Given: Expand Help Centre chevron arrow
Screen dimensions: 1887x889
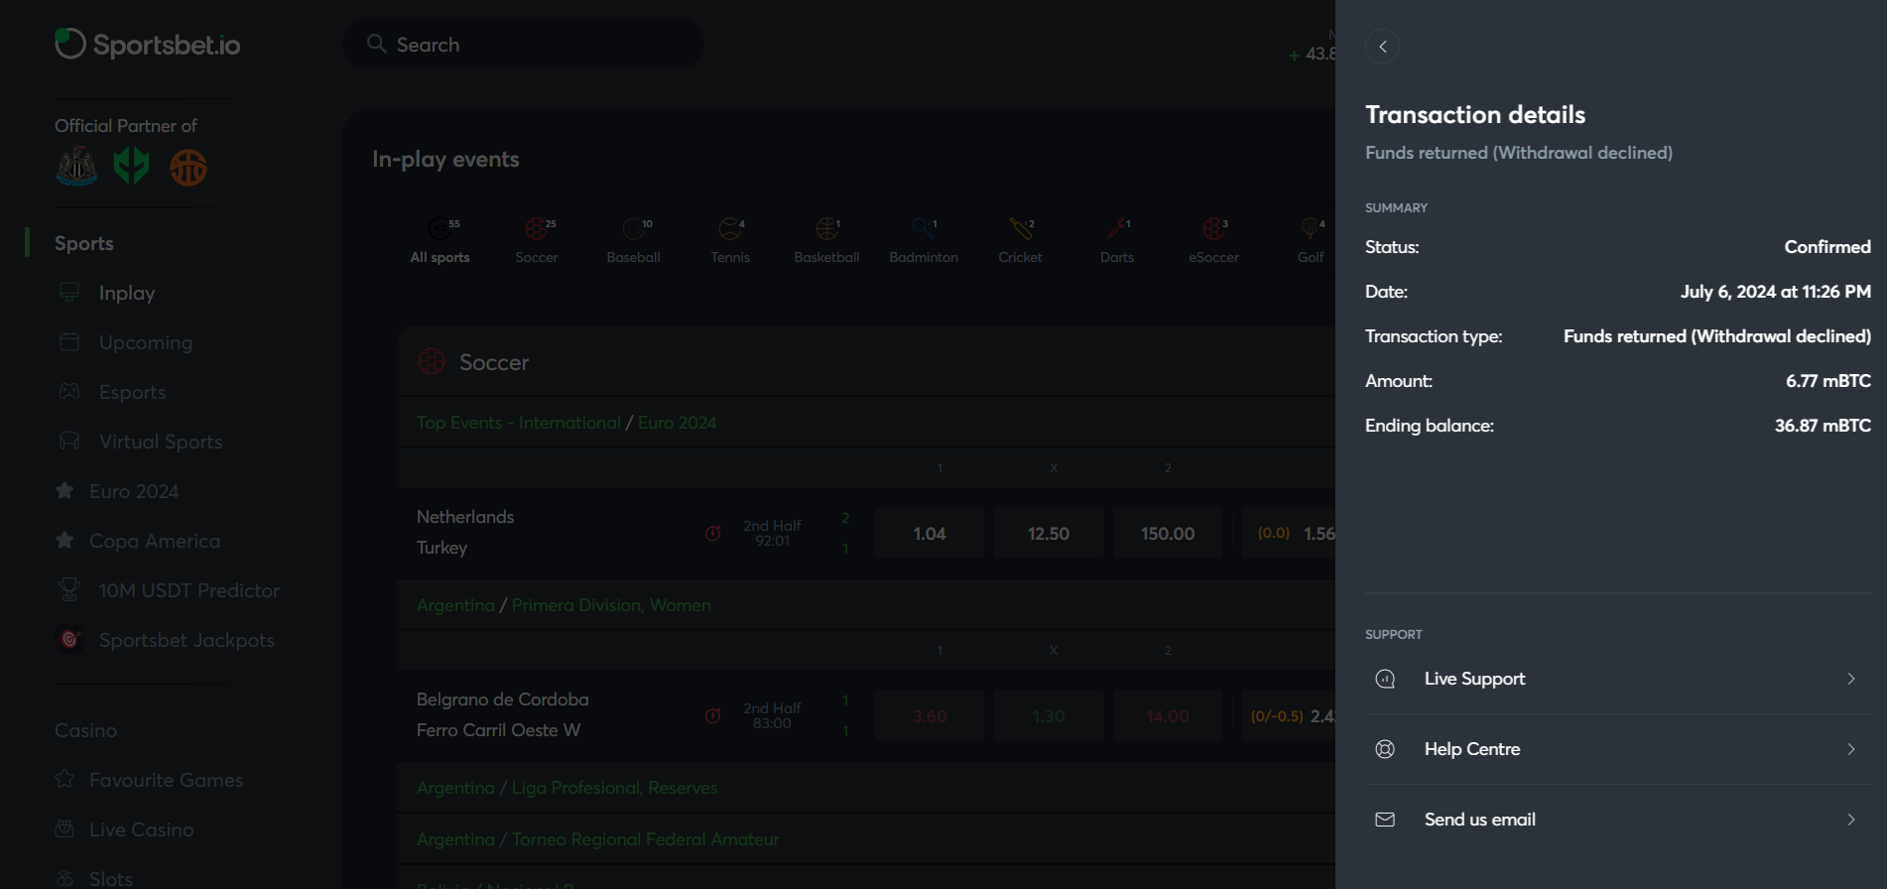Looking at the screenshot, I should coord(1851,749).
